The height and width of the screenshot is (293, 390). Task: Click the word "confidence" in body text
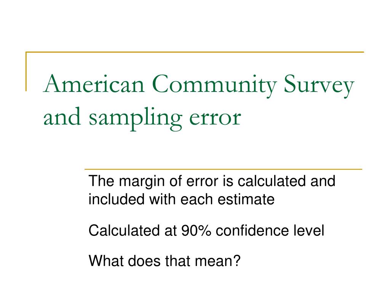click(252, 230)
